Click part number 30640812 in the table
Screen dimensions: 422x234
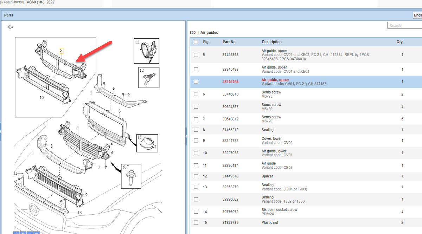(x=230, y=119)
